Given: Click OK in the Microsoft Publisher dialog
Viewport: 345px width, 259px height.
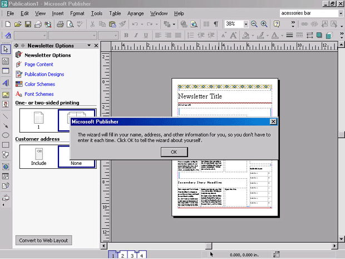Looking at the screenshot, I should [174, 152].
